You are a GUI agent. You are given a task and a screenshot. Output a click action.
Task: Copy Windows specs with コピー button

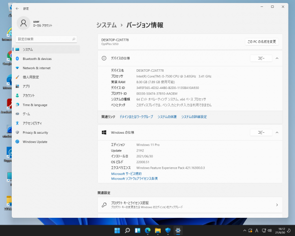coord(261,132)
